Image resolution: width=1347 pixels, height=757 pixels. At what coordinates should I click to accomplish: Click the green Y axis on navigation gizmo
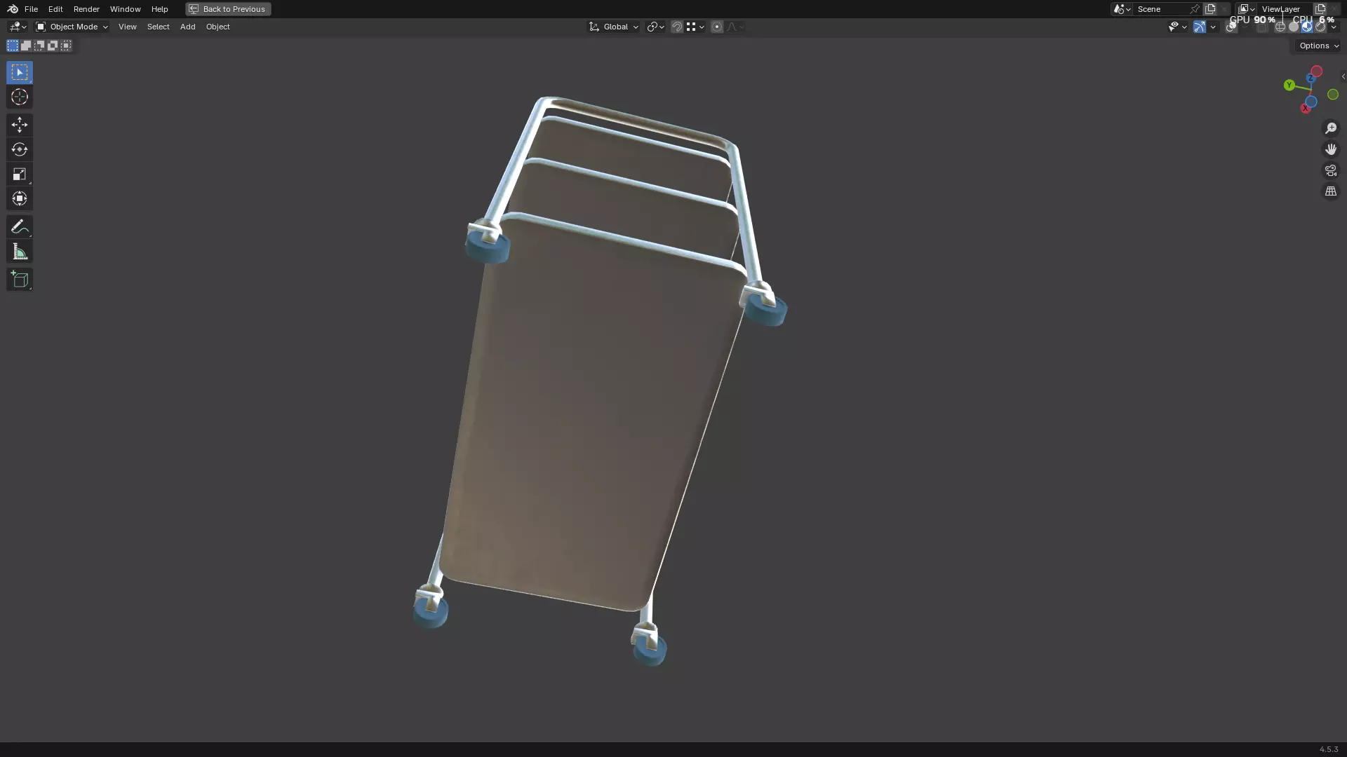pyautogui.click(x=1289, y=85)
